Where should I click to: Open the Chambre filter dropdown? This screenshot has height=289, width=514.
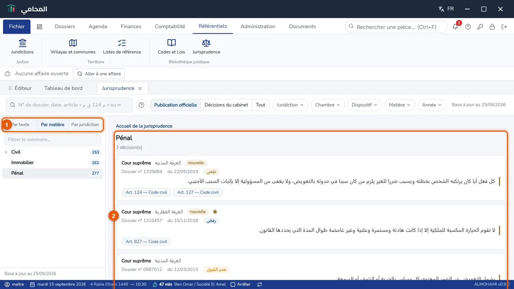click(328, 105)
